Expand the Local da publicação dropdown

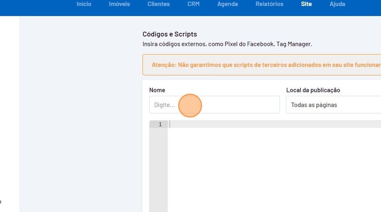pyautogui.click(x=333, y=105)
